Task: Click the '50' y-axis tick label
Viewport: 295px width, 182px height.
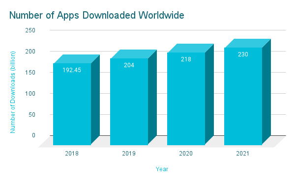Action: click(32, 115)
